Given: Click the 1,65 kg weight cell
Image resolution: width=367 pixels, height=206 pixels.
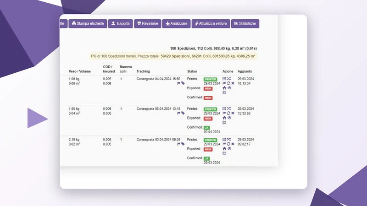Looking at the screenshot, I should tap(74, 109).
